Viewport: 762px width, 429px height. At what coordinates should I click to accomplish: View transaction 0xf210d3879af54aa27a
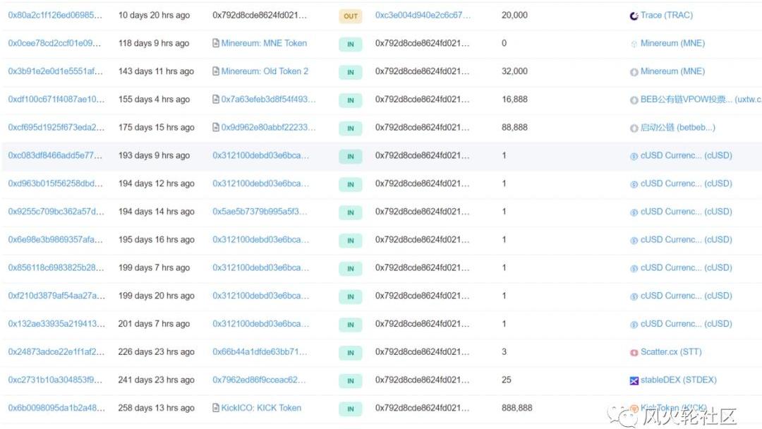coord(56,296)
